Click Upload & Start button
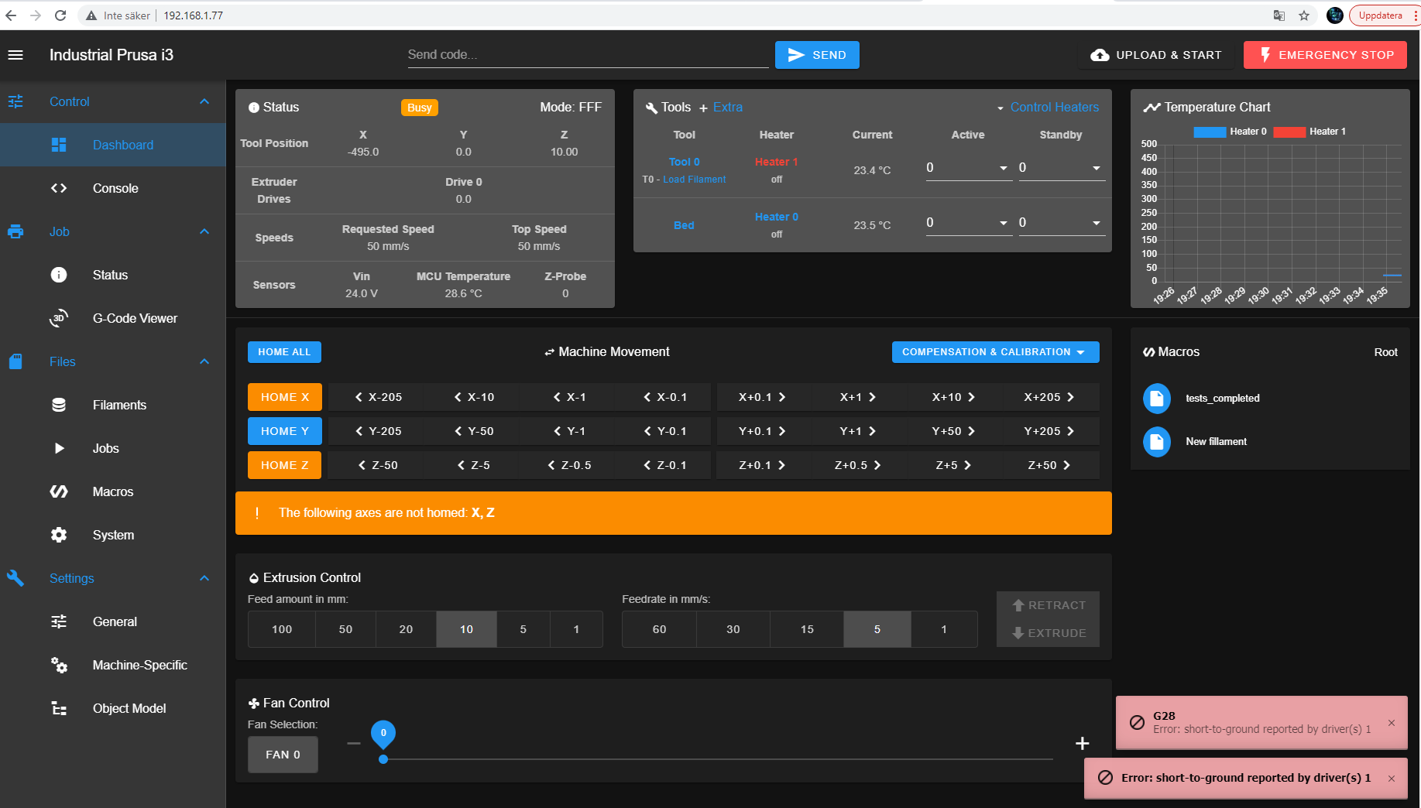Image resolution: width=1421 pixels, height=808 pixels. [x=1156, y=55]
